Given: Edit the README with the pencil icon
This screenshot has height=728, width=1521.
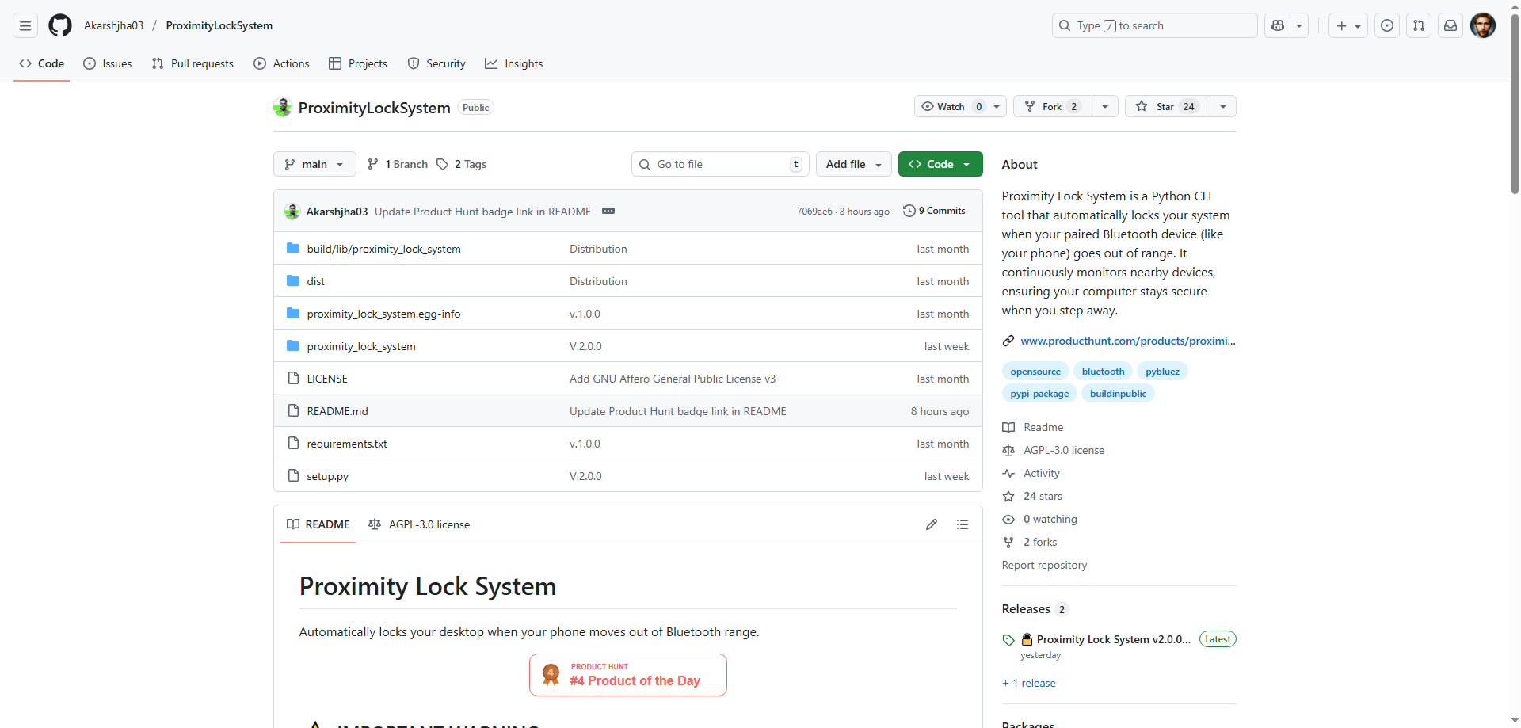Looking at the screenshot, I should click(x=932, y=524).
